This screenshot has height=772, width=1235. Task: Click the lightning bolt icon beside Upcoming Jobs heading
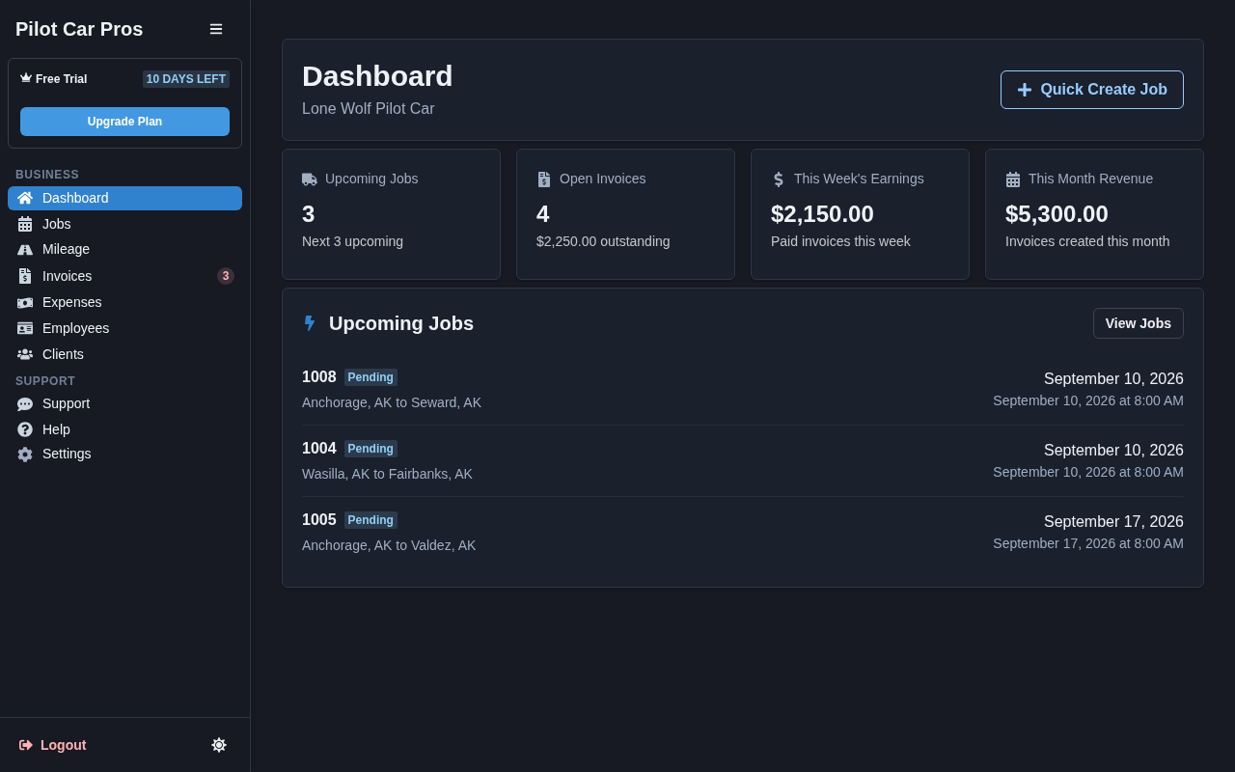click(310, 323)
